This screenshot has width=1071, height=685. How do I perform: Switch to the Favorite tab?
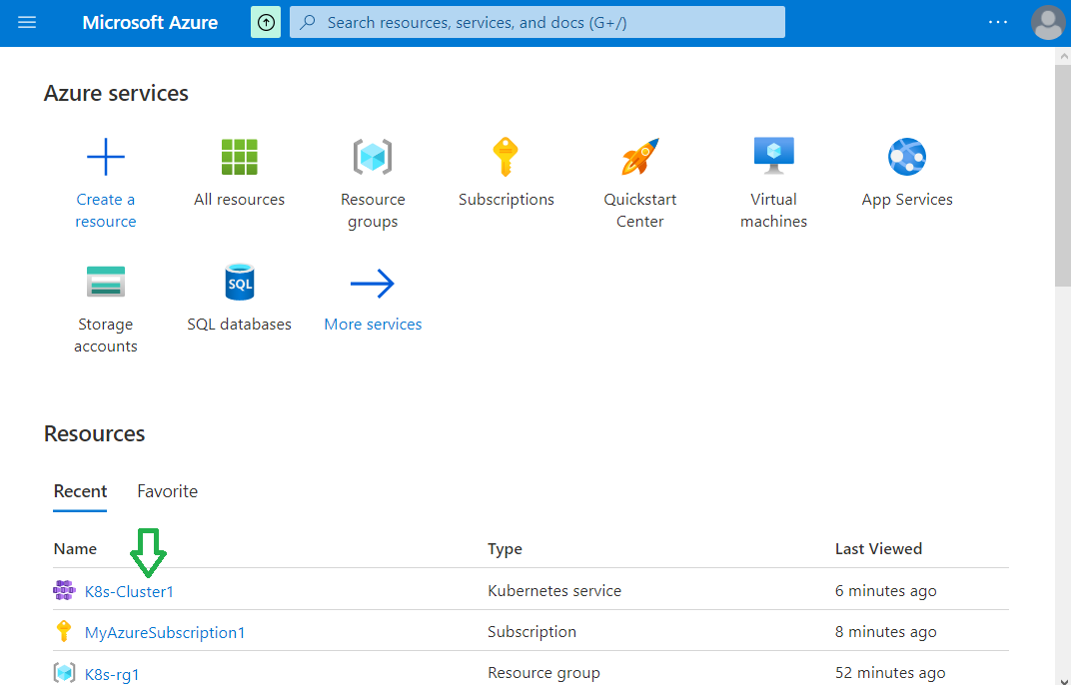click(x=168, y=491)
